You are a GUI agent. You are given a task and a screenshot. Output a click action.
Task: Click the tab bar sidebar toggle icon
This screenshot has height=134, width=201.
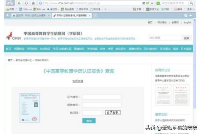(7, 15)
